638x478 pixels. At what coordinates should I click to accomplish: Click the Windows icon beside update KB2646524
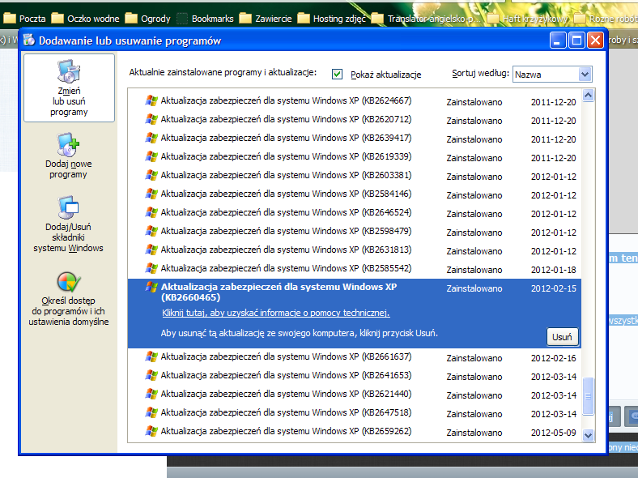click(x=151, y=212)
